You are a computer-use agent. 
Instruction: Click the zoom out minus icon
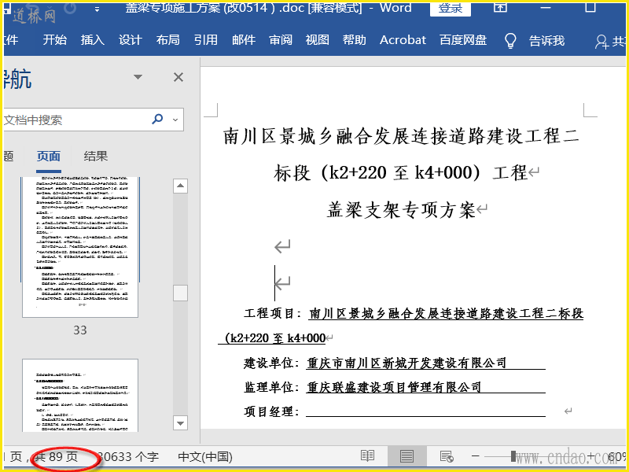click(x=475, y=456)
